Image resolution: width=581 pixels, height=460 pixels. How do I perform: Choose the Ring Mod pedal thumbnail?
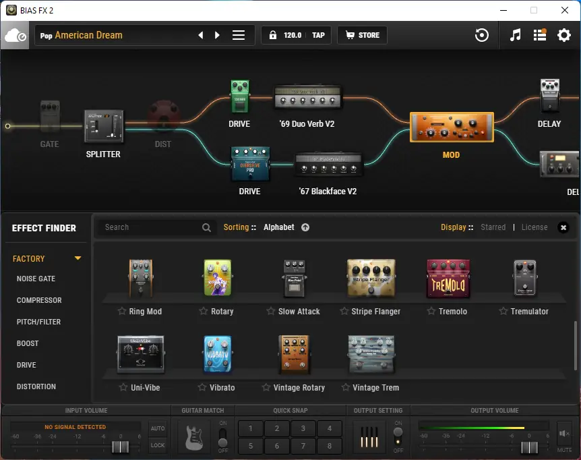140,279
